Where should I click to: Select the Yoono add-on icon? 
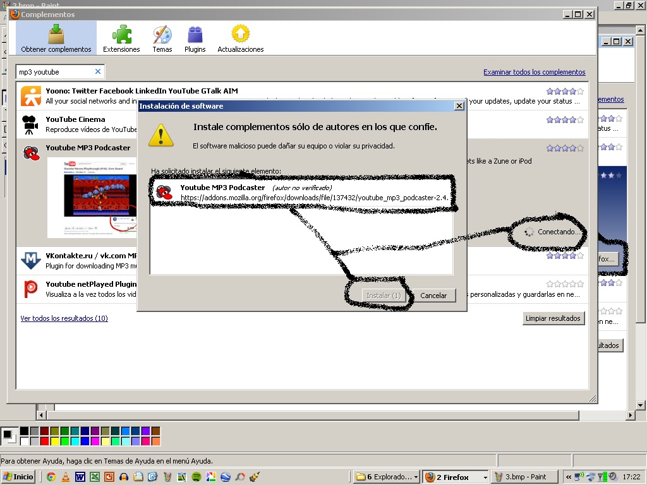[x=31, y=96]
